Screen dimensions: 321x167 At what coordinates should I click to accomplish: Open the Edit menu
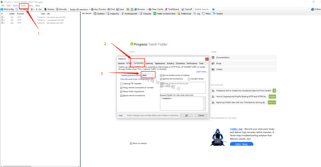(9, 6)
